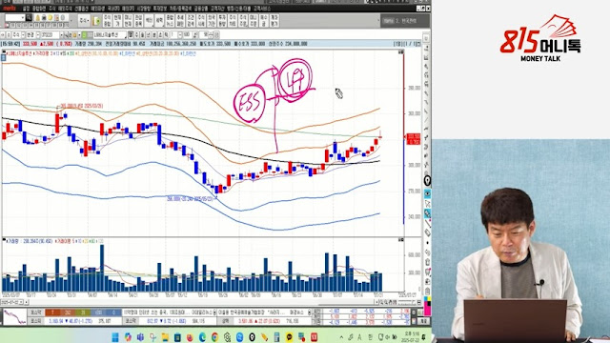Click the 현재가 toolbar button
610x343 pixels.
[x=117, y=21]
